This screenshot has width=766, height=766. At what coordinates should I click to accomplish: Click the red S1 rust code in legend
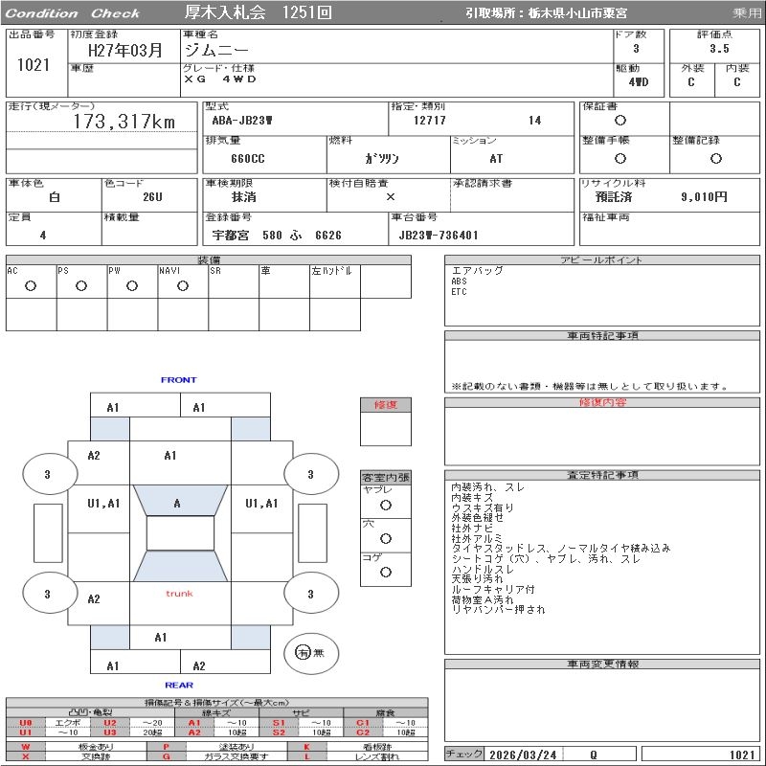(x=279, y=723)
